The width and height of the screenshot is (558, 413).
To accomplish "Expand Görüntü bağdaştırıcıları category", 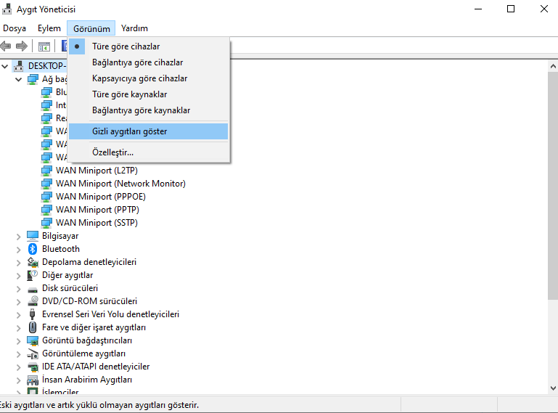I will (x=19, y=341).
